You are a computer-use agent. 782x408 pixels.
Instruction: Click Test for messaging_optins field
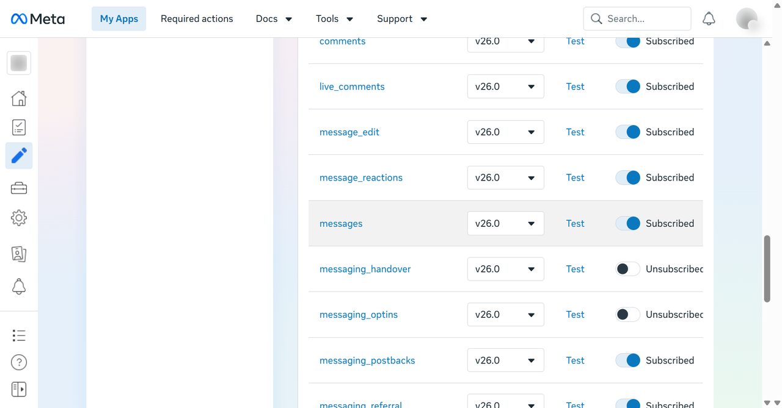point(576,315)
